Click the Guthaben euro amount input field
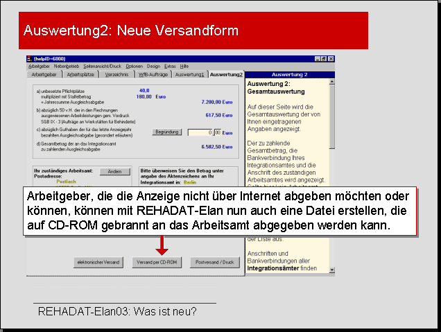Screen dimensions: 441x332 pos(200,132)
